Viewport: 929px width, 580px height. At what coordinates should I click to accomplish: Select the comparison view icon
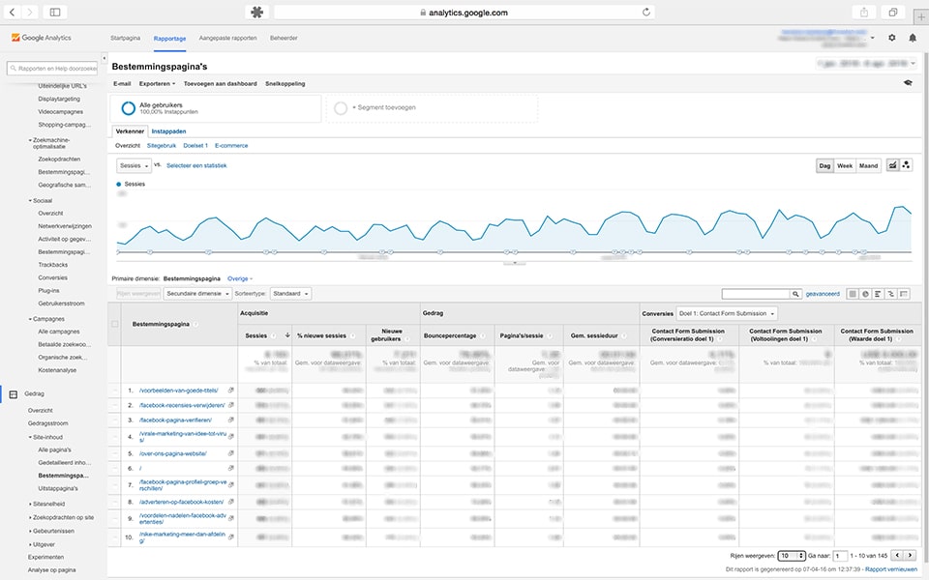pyautogui.click(x=890, y=294)
